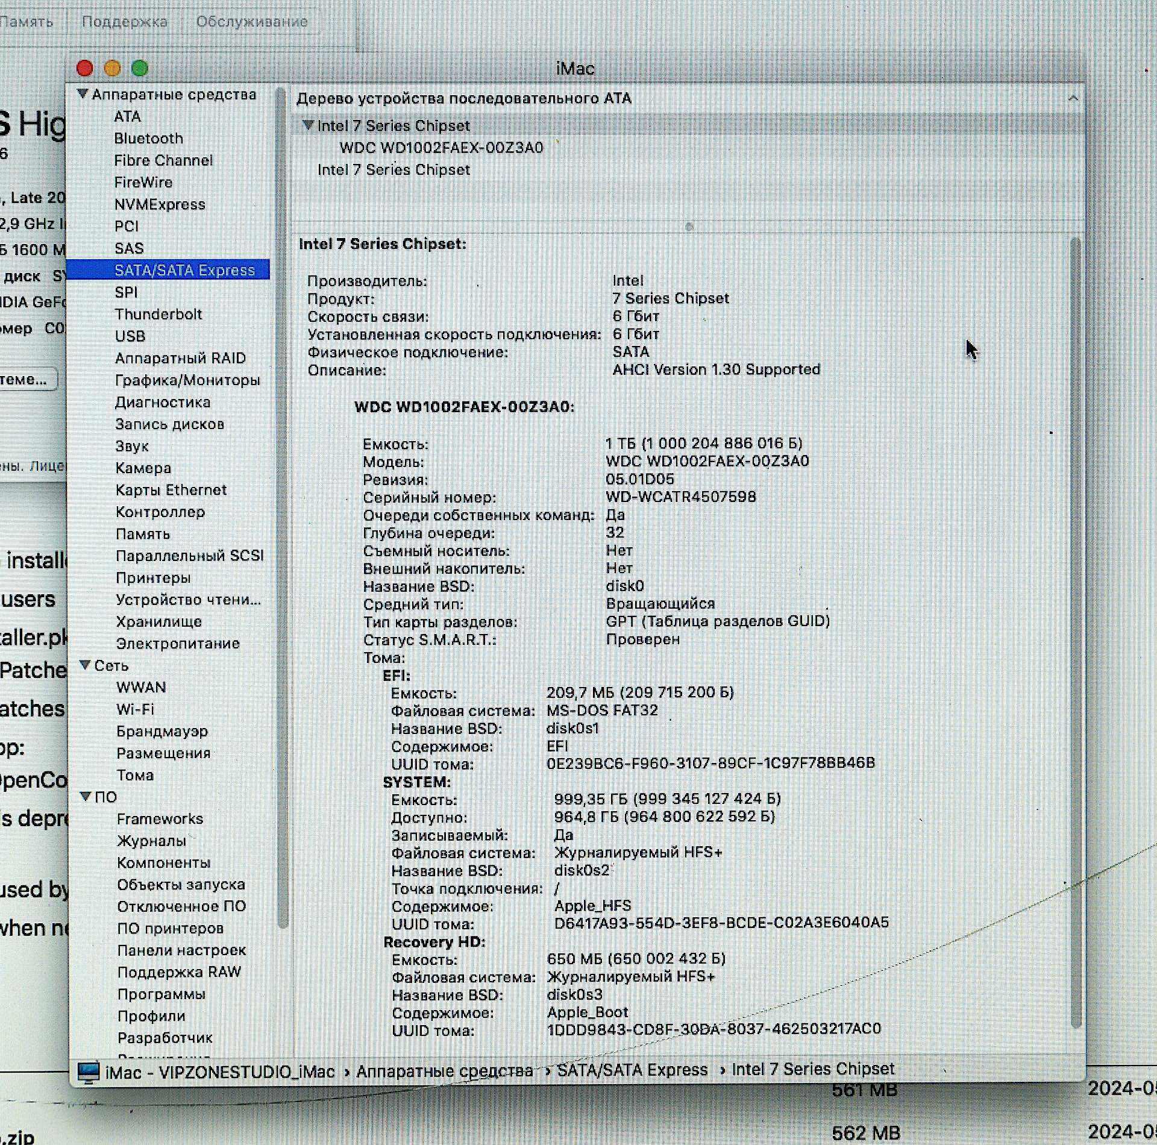Select Профили in the sidebar
This screenshot has width=1157, height=1145.
tap(151, 1017)
